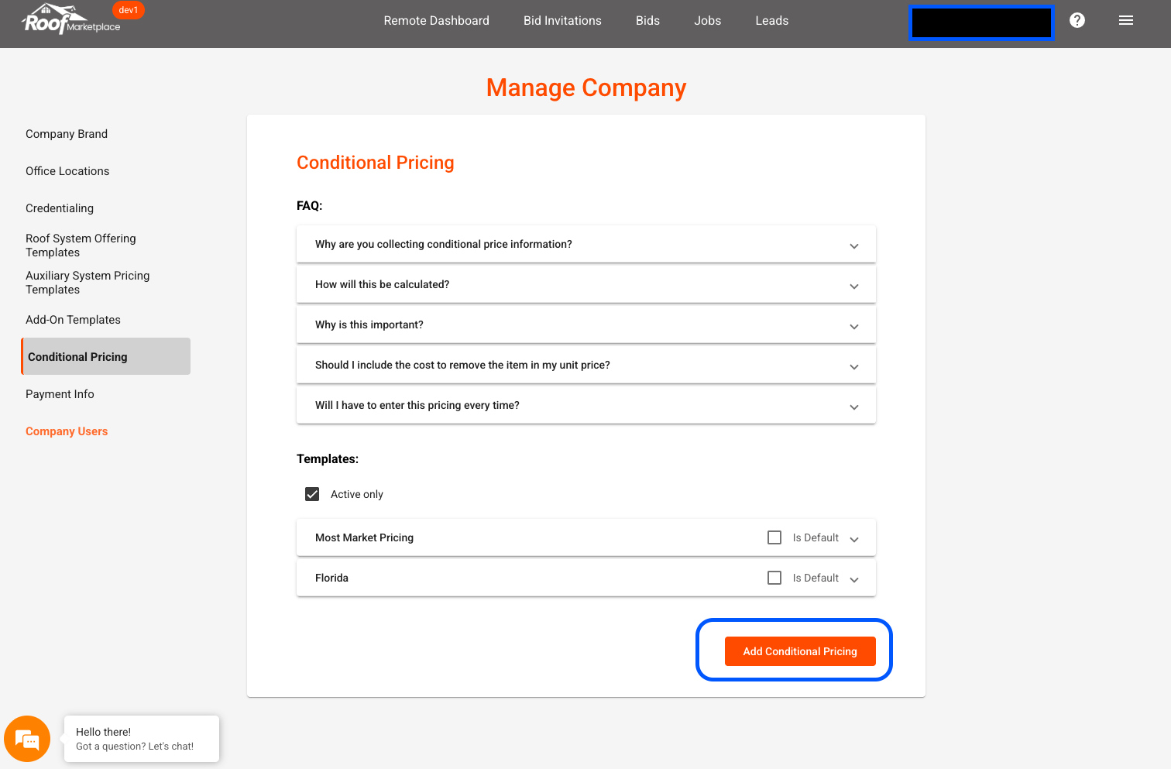1171x769 pixels.
Task: Open the chat bubble widget
Action: pyautogui.click(x=27, y=739)
